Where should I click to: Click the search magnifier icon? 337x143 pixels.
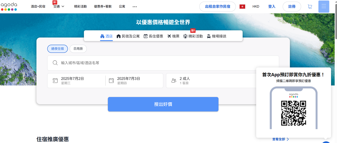point(55,63)
